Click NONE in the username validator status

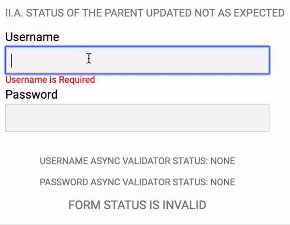pos(223,161)
